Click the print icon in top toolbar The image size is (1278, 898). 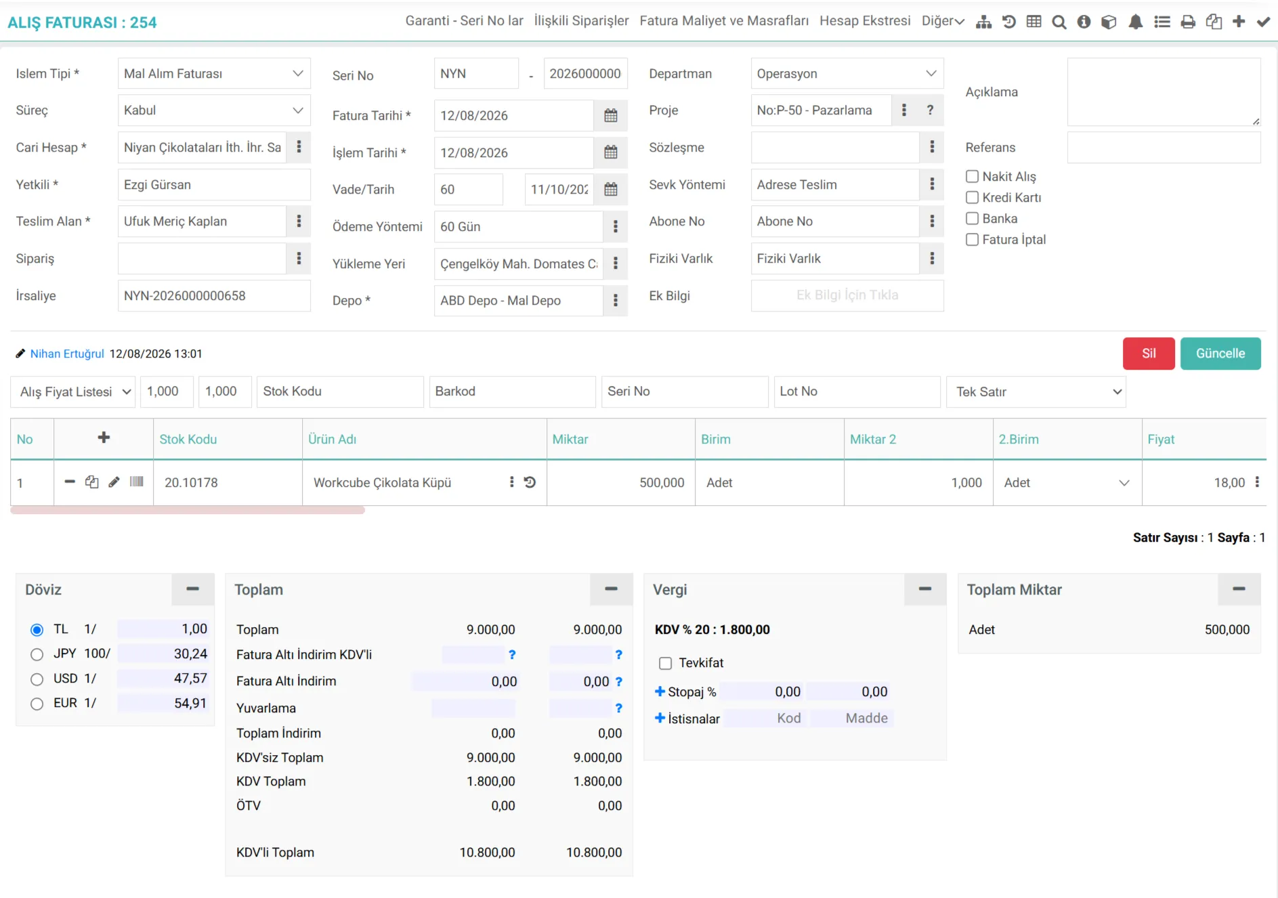1188,22
